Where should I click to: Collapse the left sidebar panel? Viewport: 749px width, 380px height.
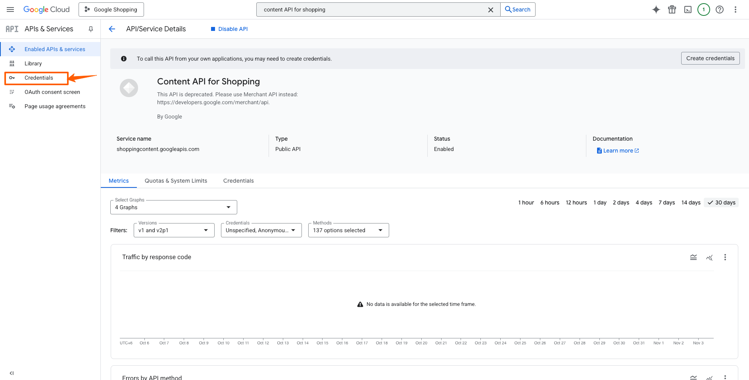(x=12, y=373)
